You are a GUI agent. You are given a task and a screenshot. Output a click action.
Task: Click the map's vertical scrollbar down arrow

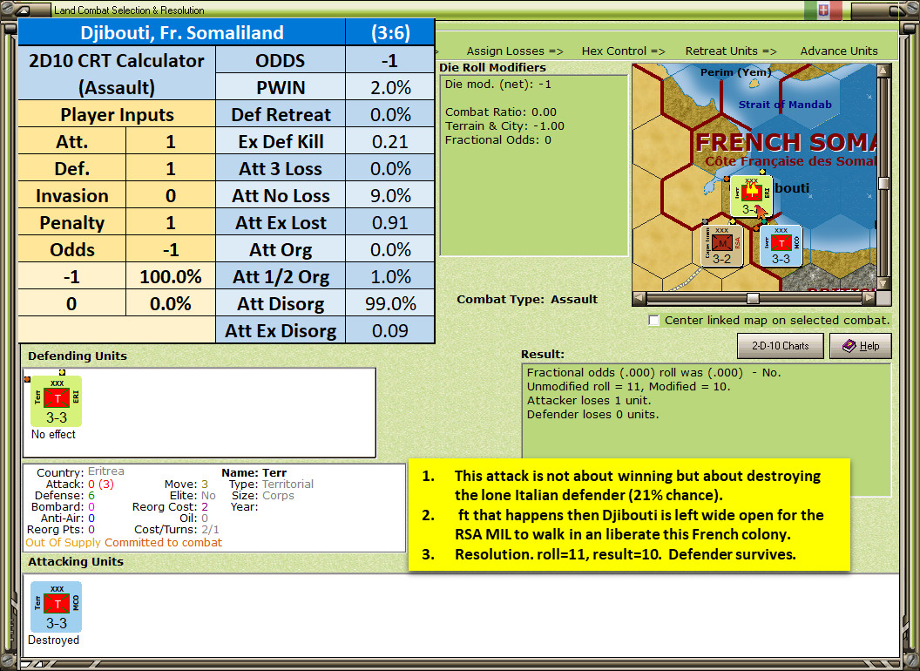point(883,284)
